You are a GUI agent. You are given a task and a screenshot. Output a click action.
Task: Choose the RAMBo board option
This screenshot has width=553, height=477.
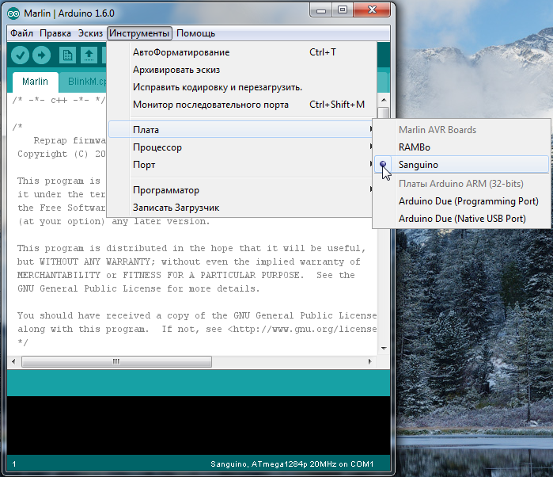coord(415,147)
